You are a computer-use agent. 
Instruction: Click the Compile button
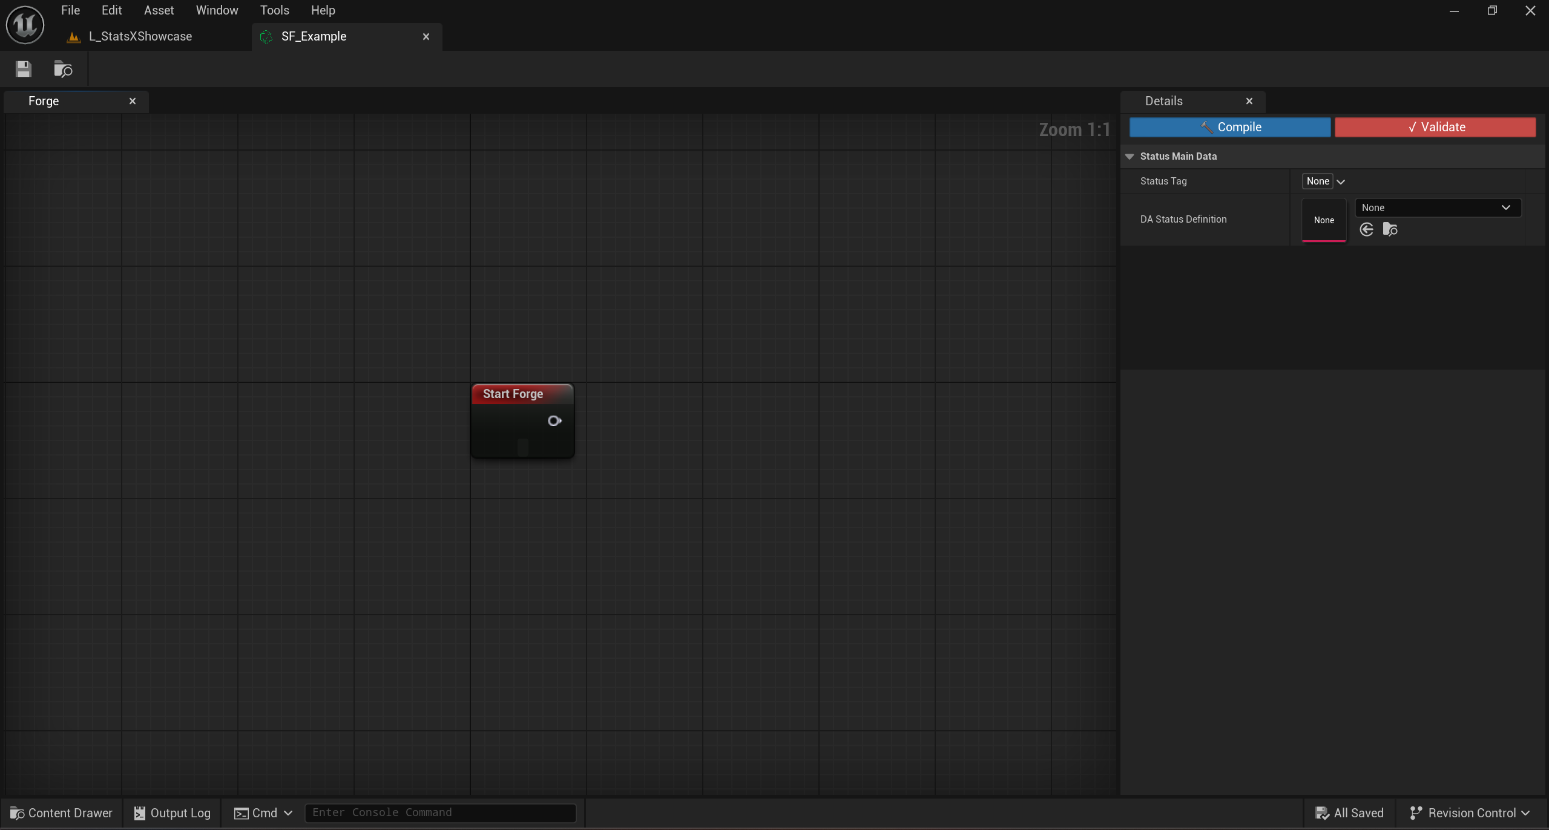click(x=1229, y=126)
